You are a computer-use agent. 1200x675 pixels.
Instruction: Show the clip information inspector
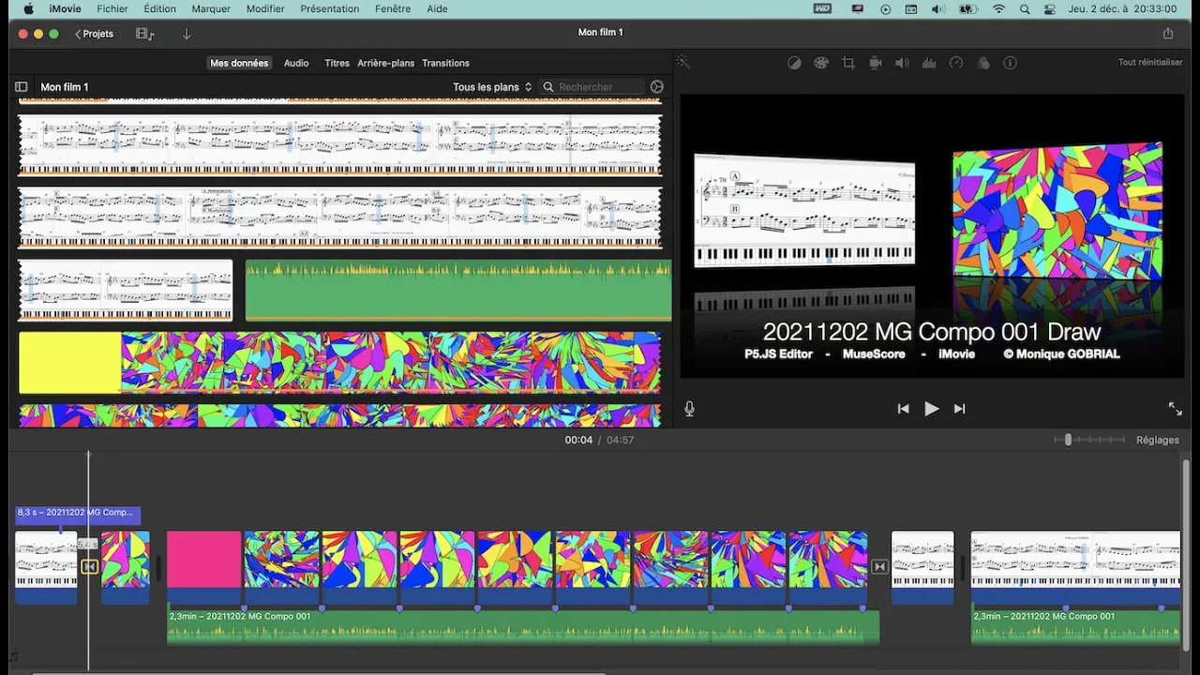pos(1010,63)
